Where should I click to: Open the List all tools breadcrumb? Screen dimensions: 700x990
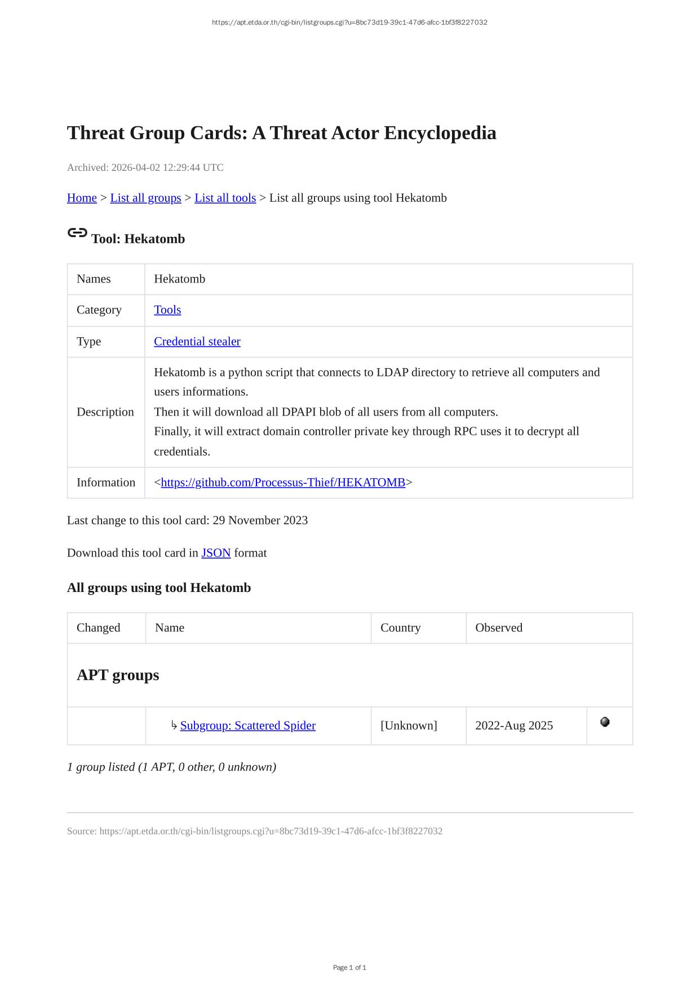[x=225, y=198]
